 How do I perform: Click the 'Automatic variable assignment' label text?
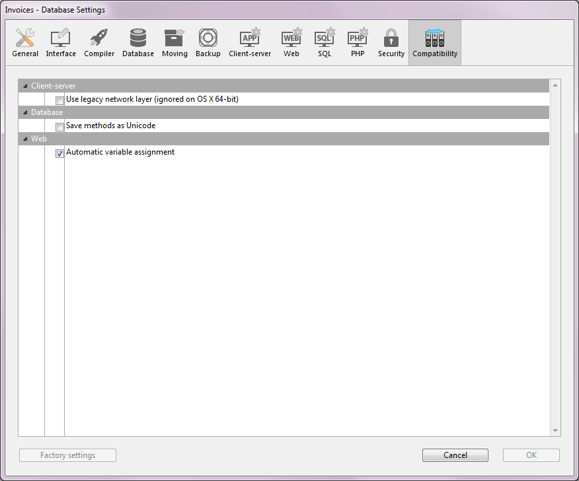pos(120,152)
